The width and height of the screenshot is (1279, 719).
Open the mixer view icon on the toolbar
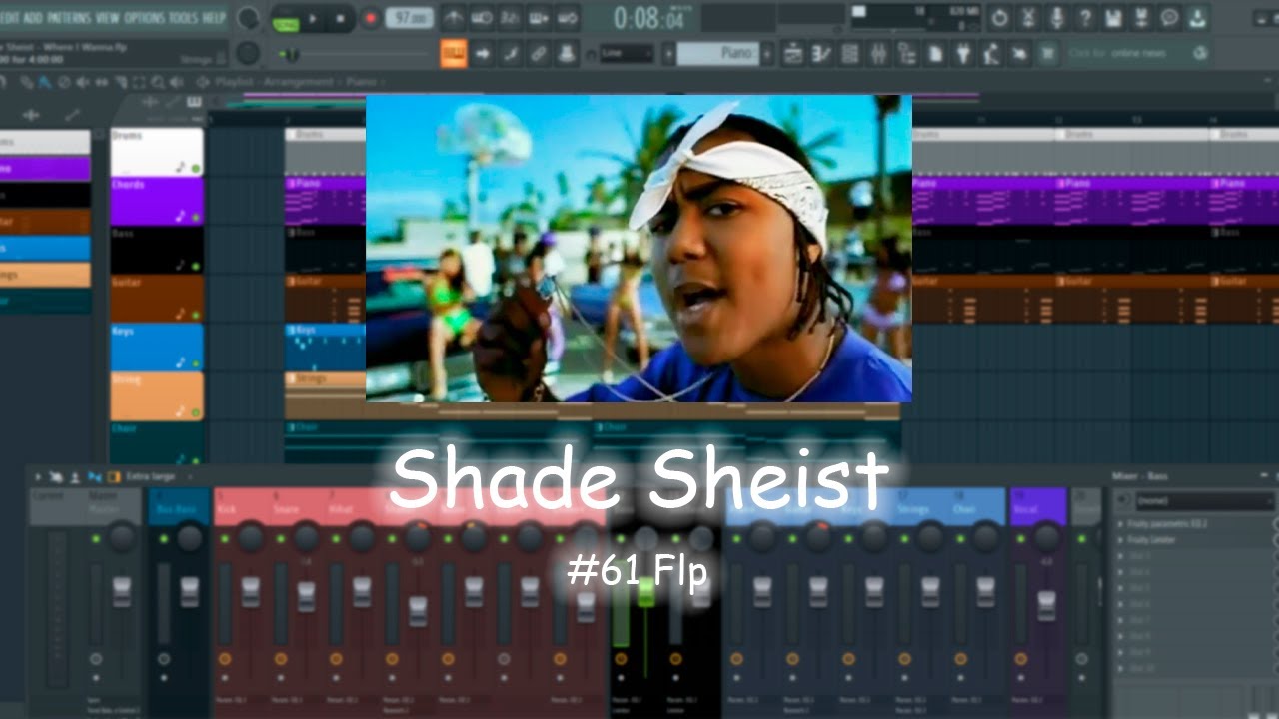coord(879,54)
